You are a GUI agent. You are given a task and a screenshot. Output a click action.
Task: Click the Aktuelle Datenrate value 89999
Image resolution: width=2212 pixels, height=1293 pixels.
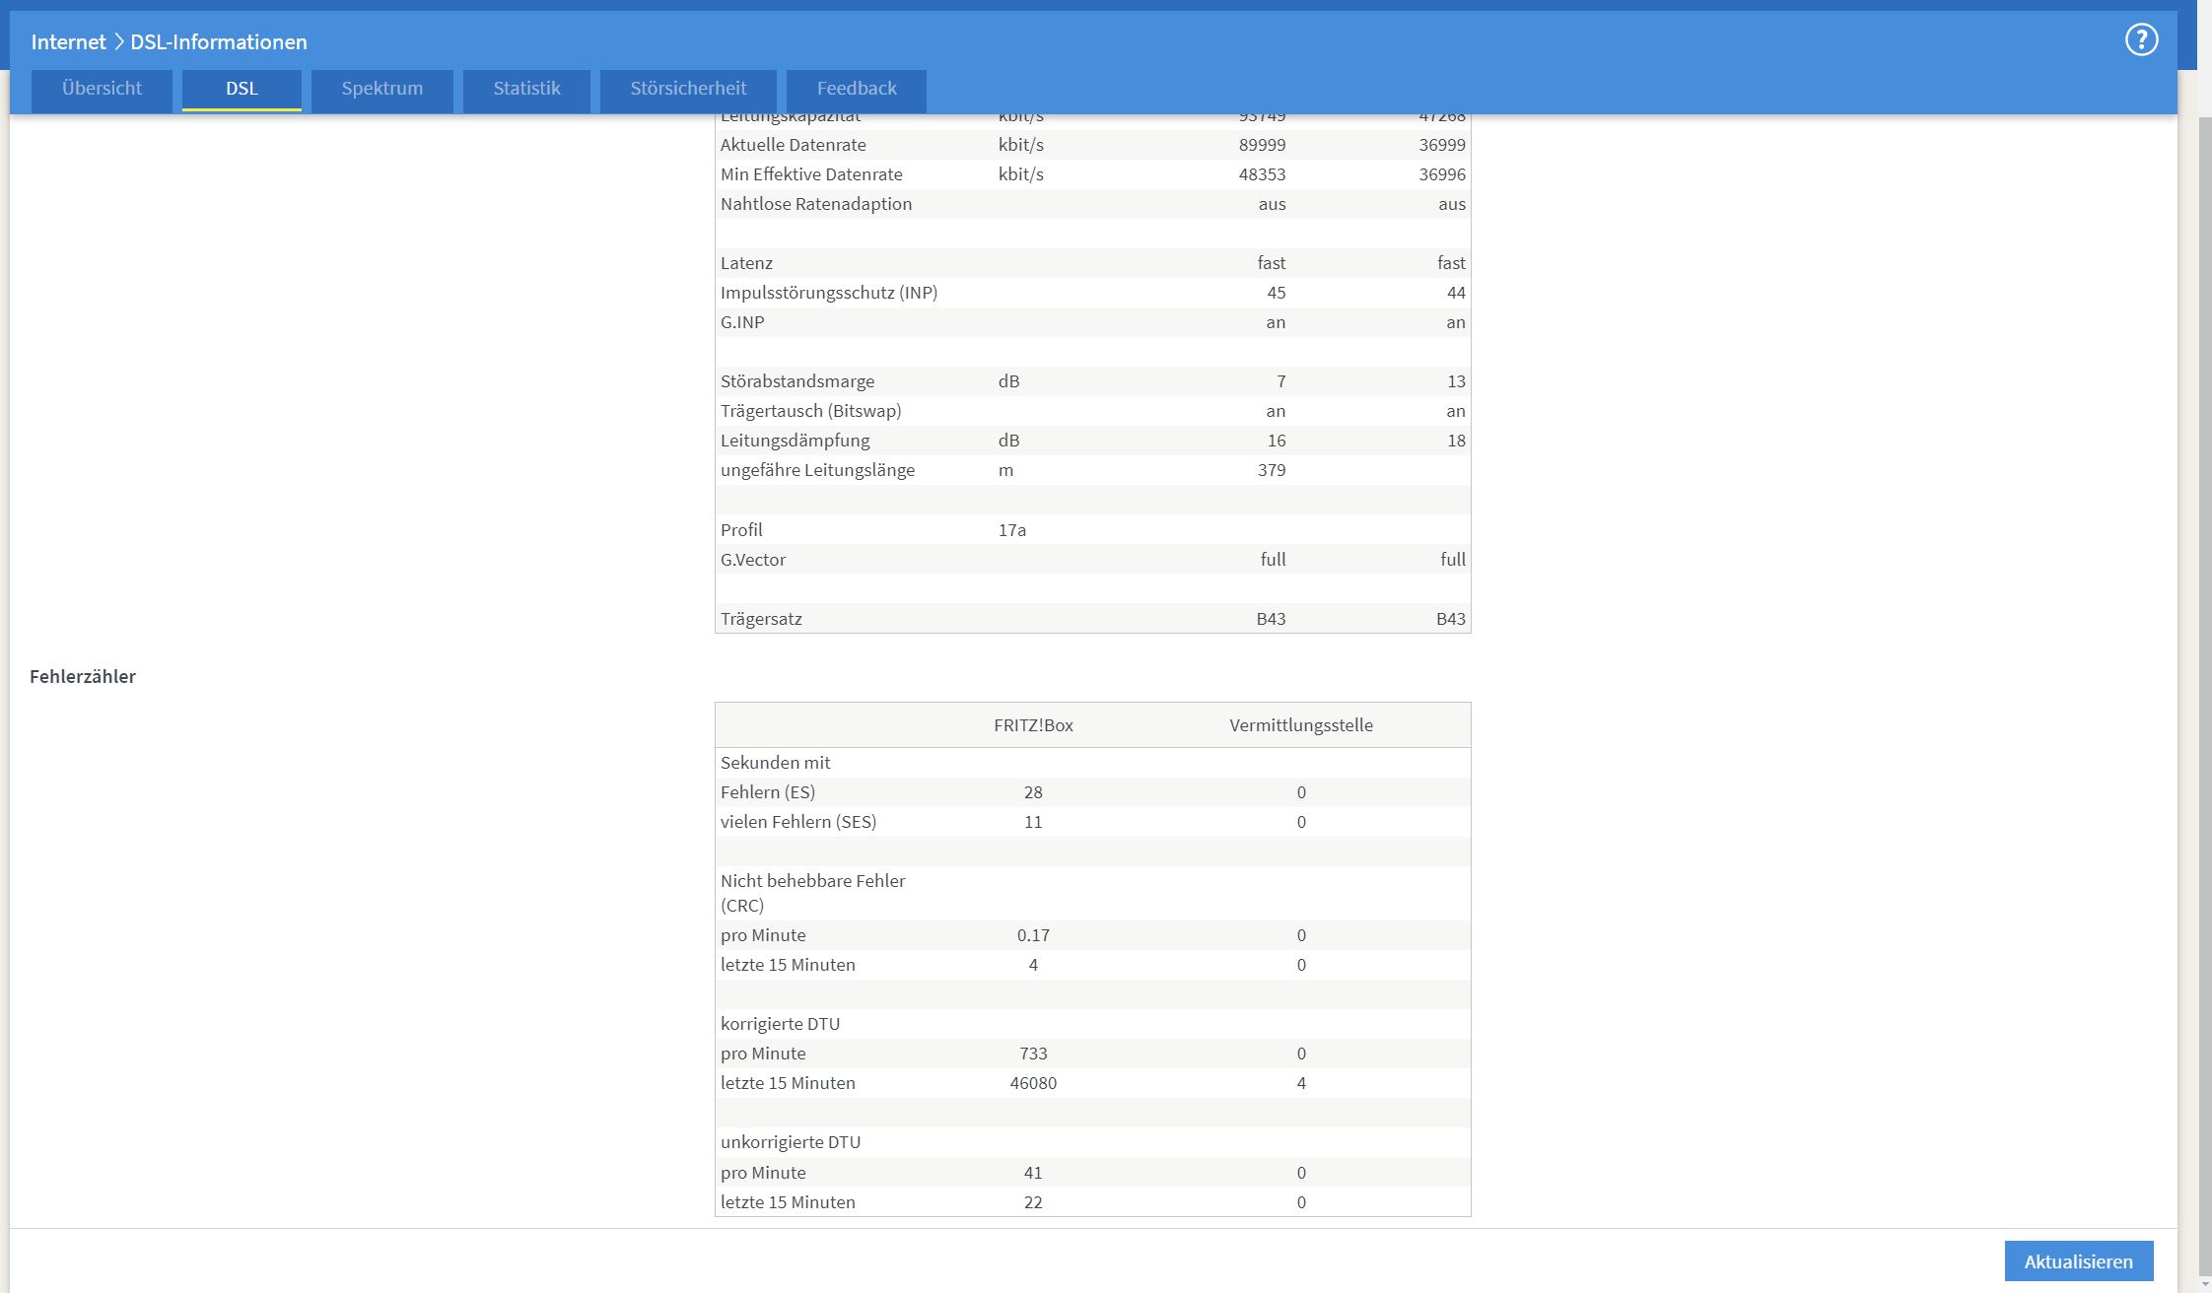(x=1262, y=145)
